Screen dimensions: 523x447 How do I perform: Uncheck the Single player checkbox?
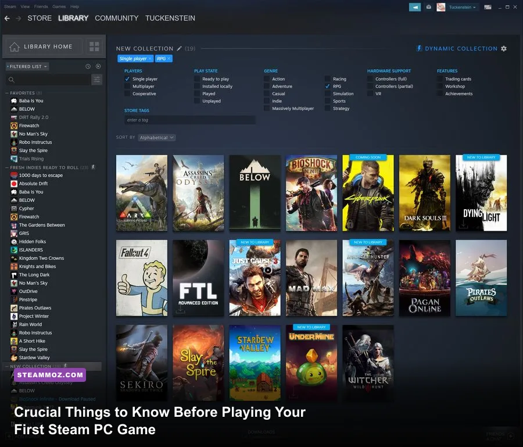pyautogui.click(x=127, y=79)
